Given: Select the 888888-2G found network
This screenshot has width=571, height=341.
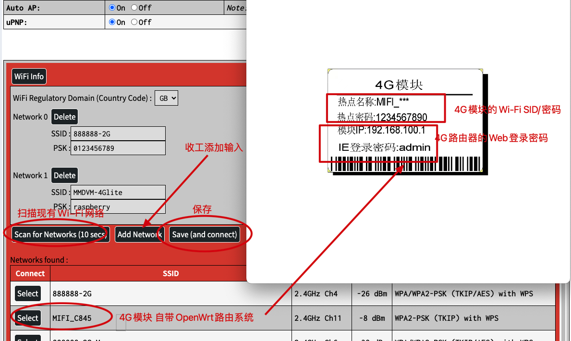Looking at the screenshot, I should pos(28,293).
